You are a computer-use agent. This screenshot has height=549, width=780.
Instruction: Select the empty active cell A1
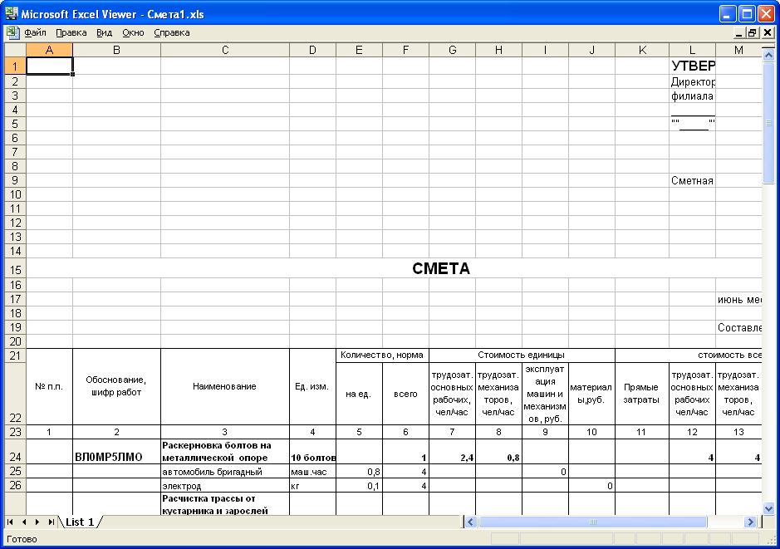coord(49,66)
